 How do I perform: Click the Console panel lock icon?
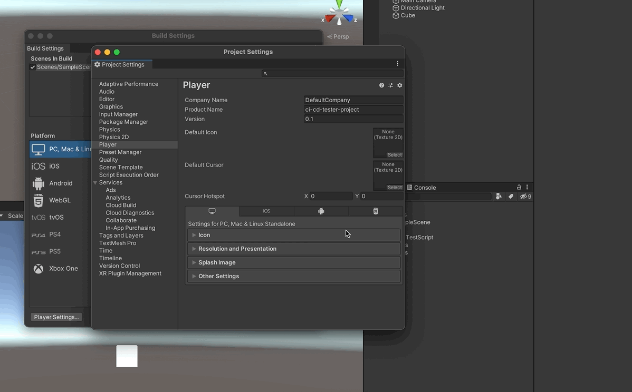click(x=519, y=187)
